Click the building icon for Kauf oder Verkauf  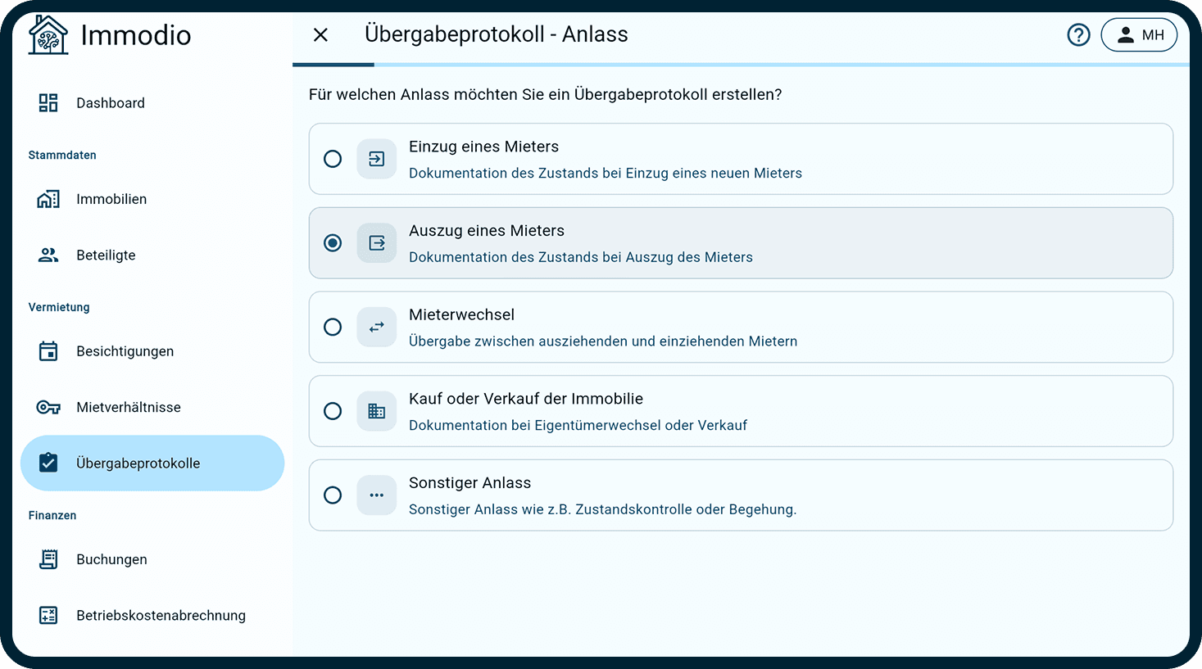[x=377, y=411]
